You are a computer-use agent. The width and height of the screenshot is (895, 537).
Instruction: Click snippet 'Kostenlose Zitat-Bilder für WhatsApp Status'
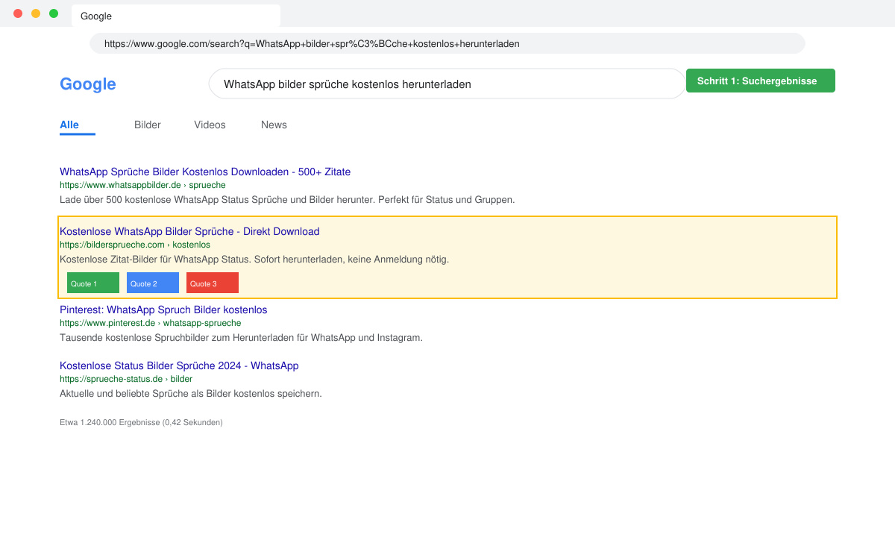pos(254,260)
